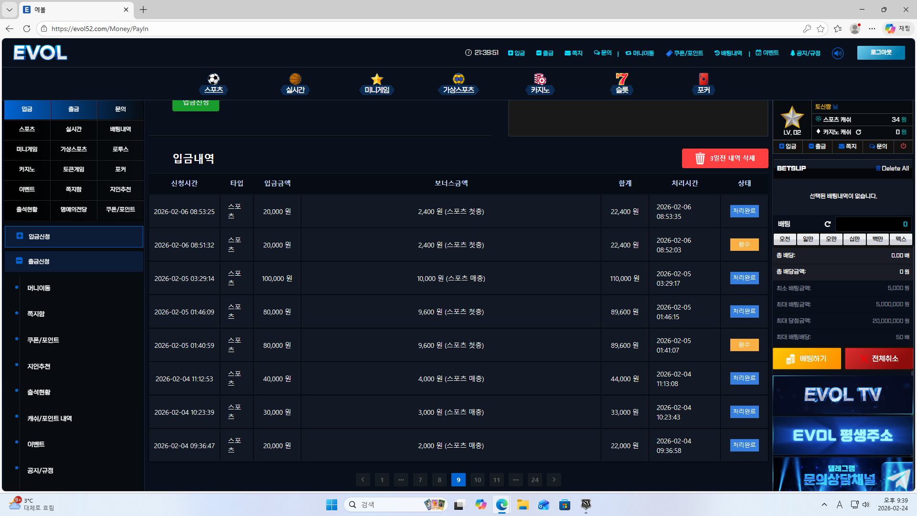The width and height of the screenshot is (917, 516).
Task: Click the 미니게임 star category icon
Action: tap(377, 79)
